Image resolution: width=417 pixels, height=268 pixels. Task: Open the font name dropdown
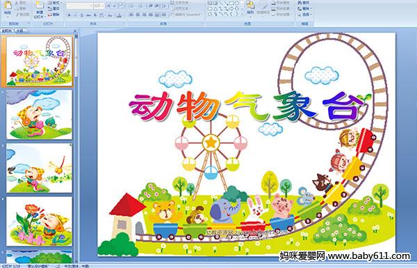click(91, 6)
